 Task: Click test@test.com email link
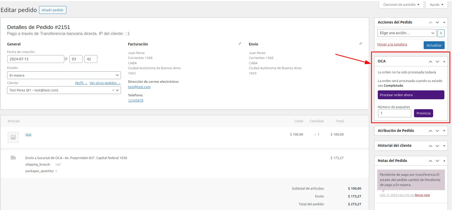[139, 87]
